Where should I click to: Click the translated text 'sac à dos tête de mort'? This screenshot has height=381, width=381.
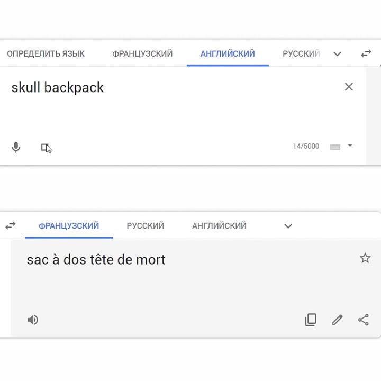click(96, 259)
